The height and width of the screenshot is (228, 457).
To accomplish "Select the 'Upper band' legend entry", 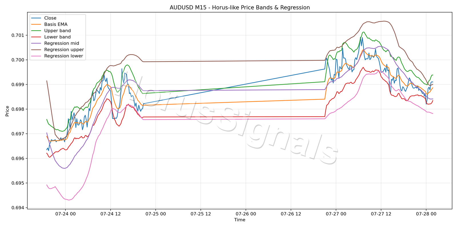I will [57, 30].
